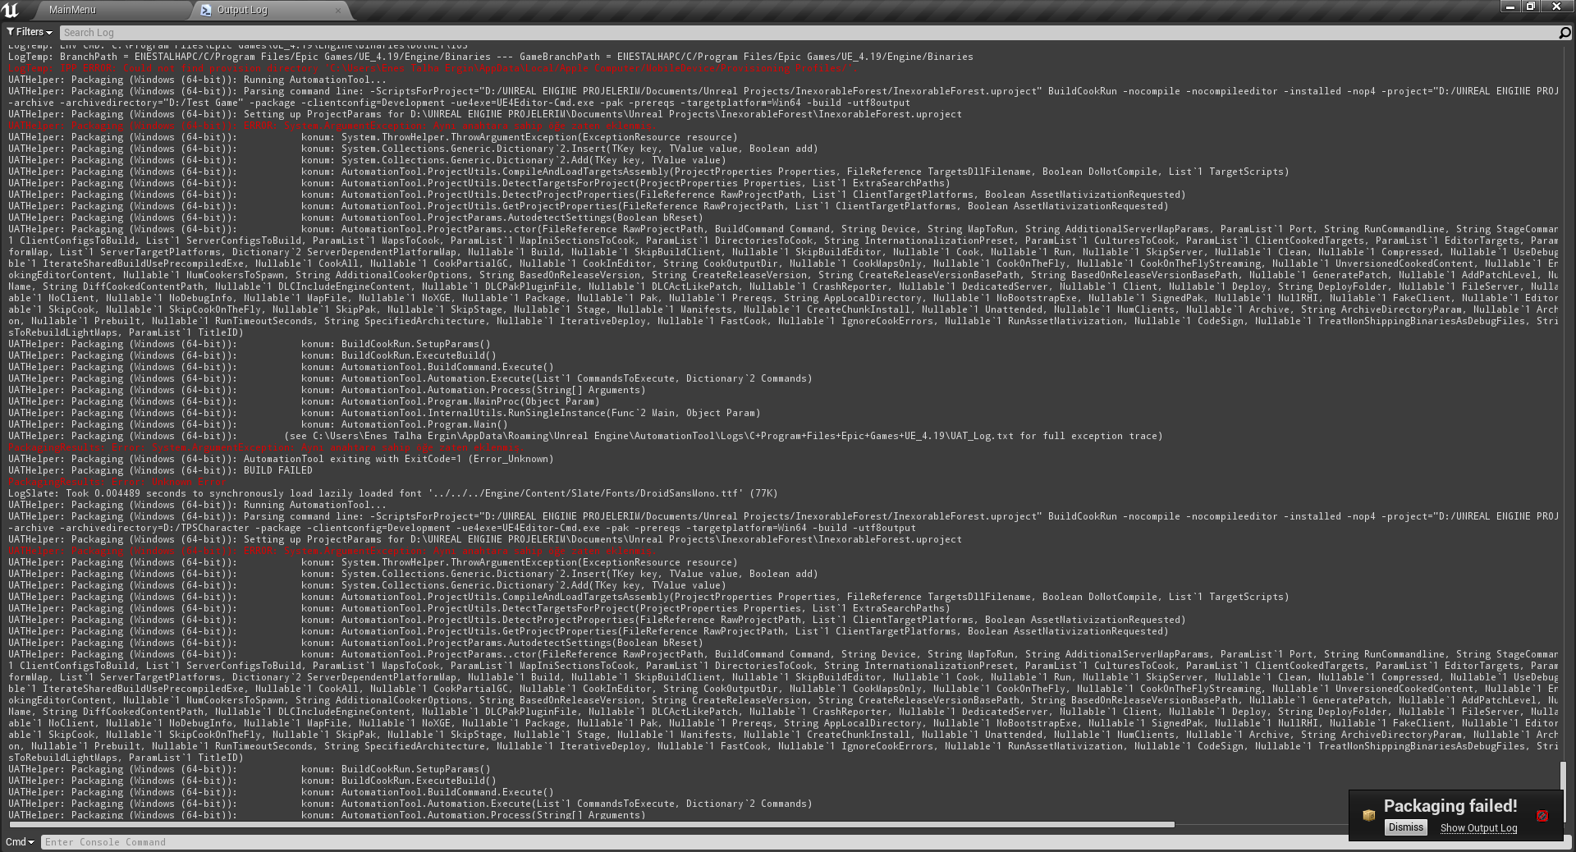Select the BUILD FAILED log line
Screen dimensions: 1576x852
point(161,470)
